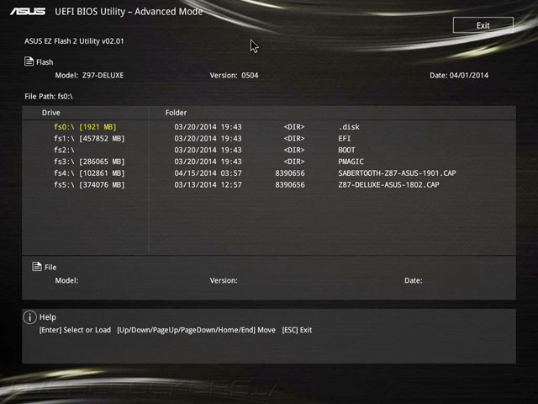
Task: Click the Help section label
Action: [48, 317]
